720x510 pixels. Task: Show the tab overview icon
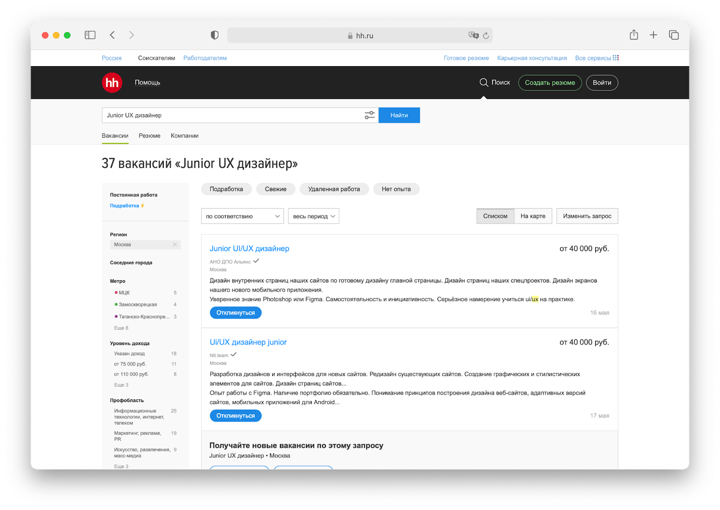click(x=674, y=35)
